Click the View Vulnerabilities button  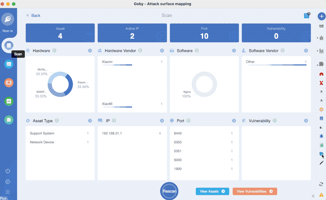coord(255,191)
